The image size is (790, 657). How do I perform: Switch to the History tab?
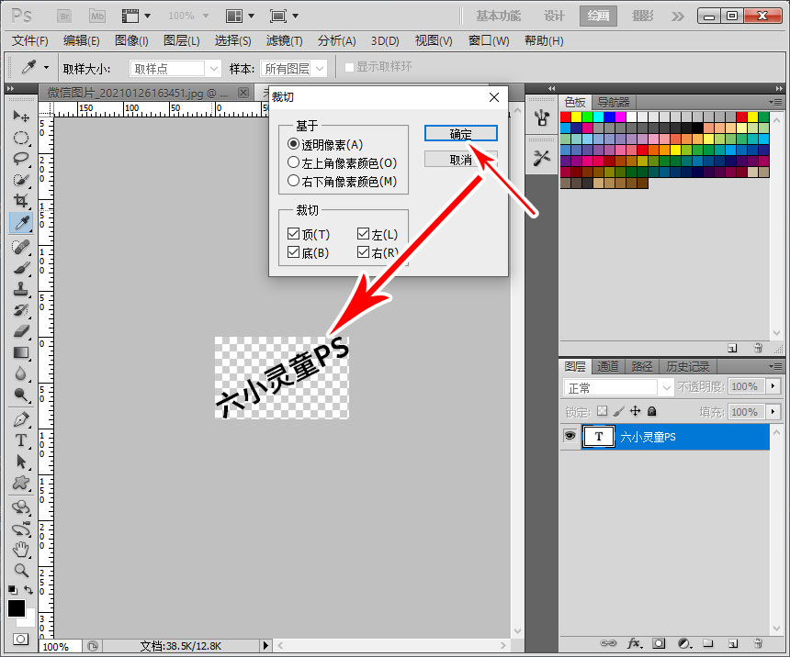tap(687, 366)
